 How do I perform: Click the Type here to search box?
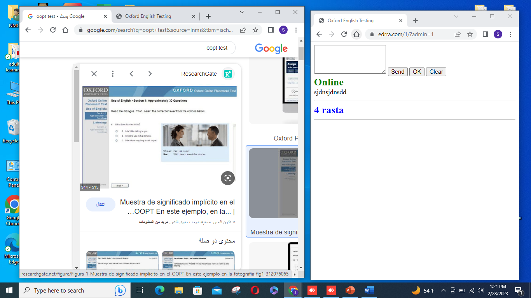74,290
